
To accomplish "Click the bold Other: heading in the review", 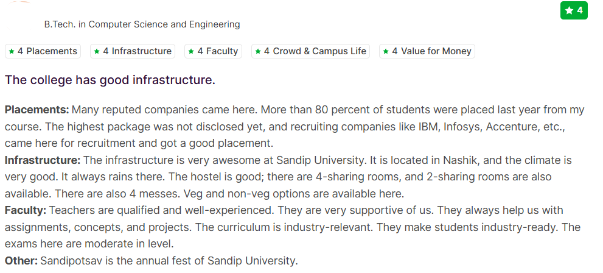I will click(x=21, y=261).
